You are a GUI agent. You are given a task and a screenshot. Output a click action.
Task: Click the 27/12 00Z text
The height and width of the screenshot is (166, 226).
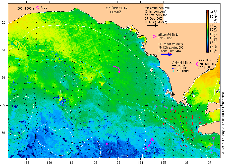[205, 67]
